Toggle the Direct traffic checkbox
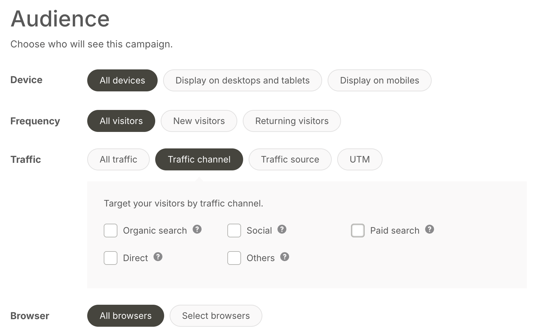The height and width of the screenshot is (336, 546). point(111,258)
